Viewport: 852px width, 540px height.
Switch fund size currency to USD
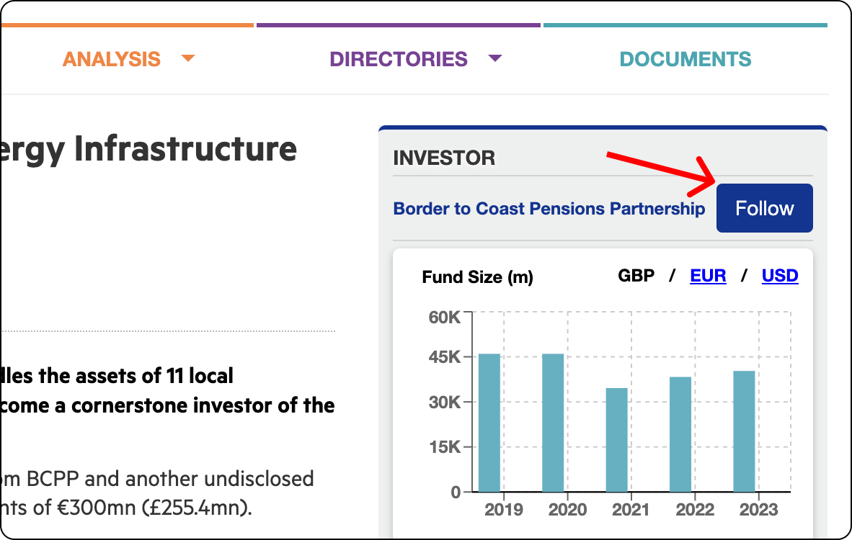coord(780,276)
